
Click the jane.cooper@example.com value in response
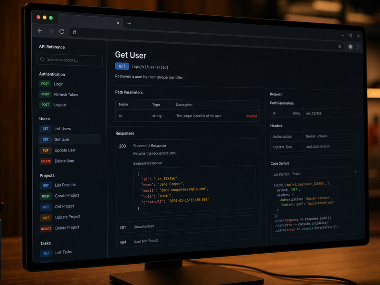tap(184, 190)
